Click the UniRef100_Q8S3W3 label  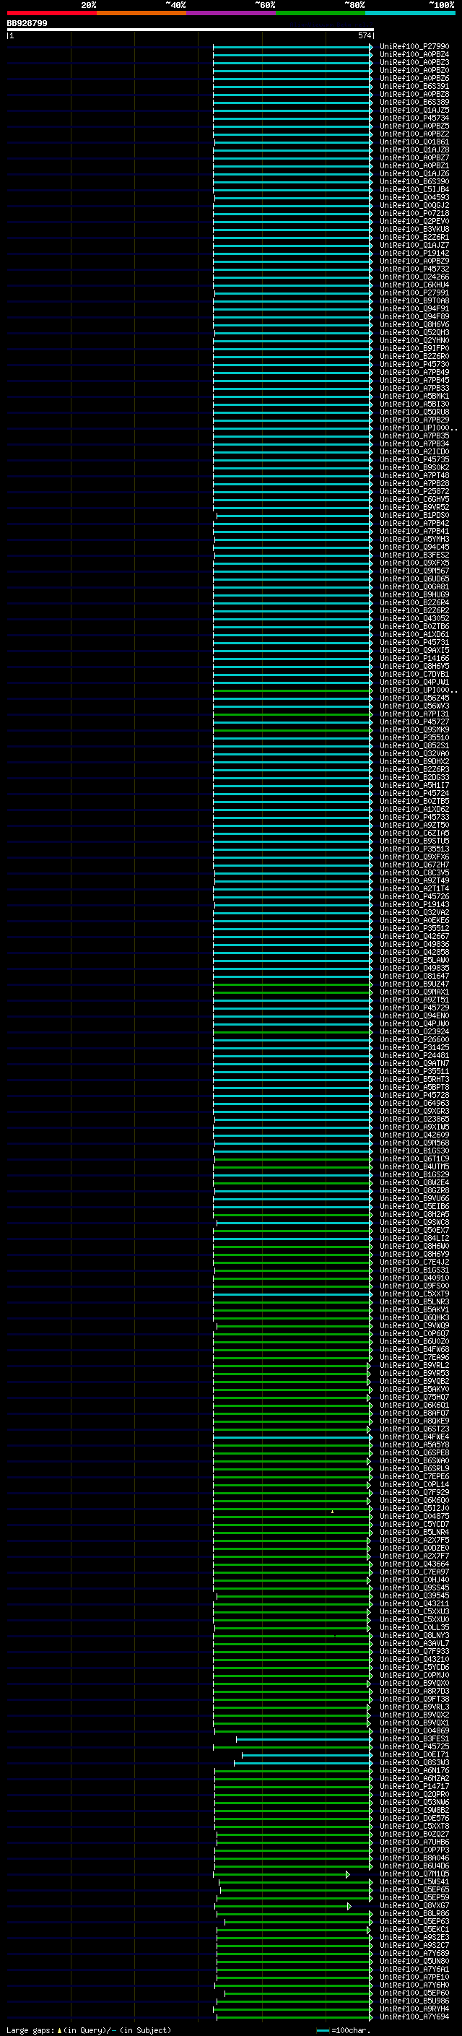tap(414, 1762)
